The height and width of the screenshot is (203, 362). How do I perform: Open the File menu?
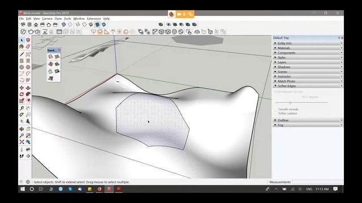coord(21,19)
